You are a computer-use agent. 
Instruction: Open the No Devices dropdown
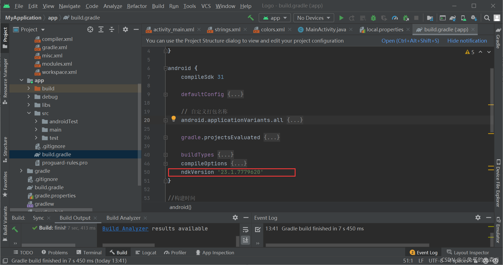pos(314,18)
